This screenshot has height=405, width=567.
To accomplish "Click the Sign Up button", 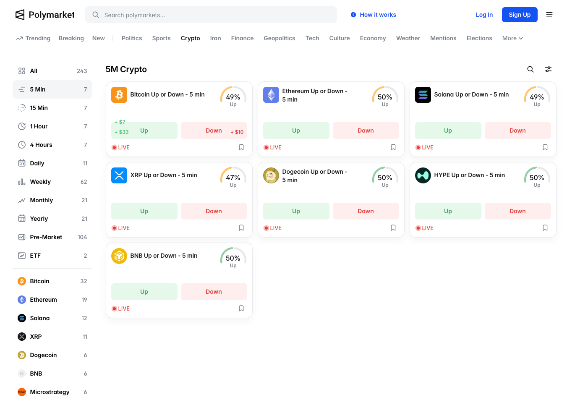I will pyautogui.click(x=520, y=15).
